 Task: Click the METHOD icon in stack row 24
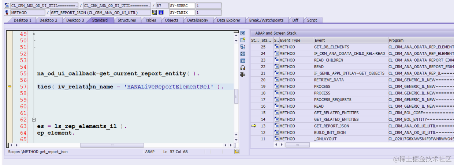[x=277, y=54]
